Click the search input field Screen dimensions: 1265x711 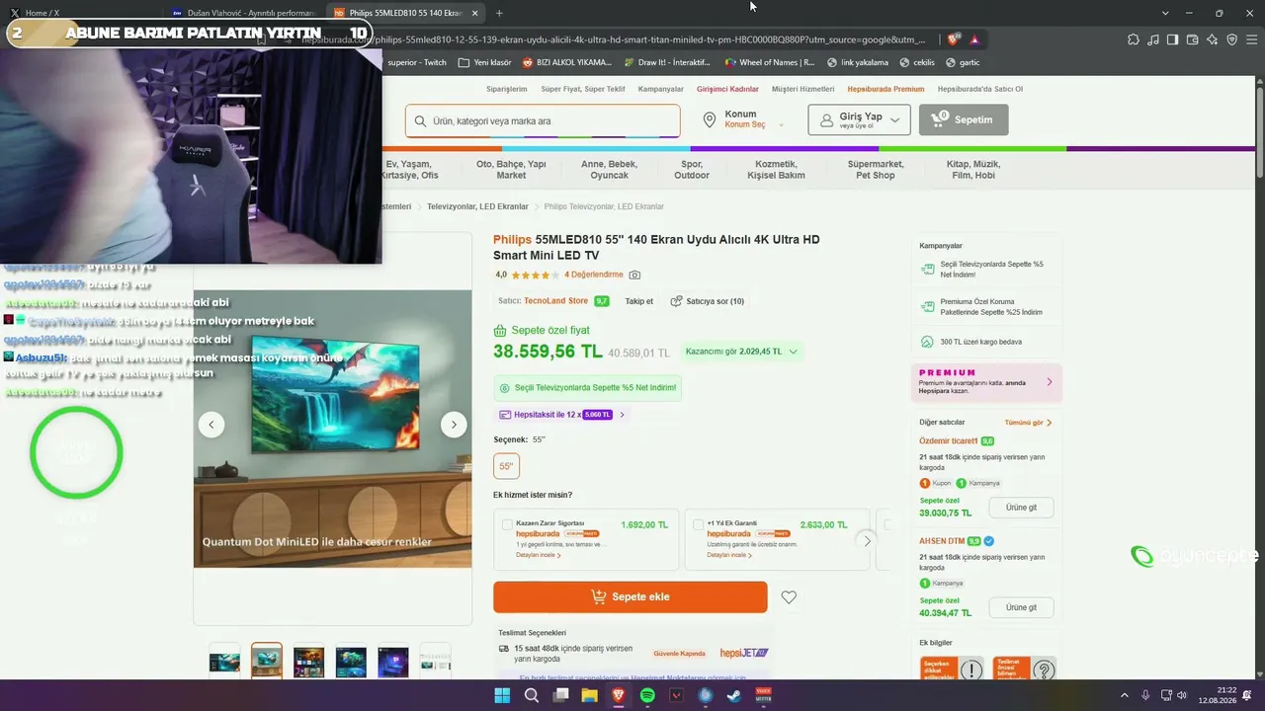click(x=543, y=120)
